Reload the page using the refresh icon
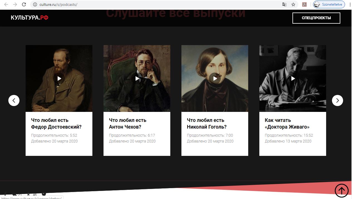352x199 pixels. click(24, 4)
